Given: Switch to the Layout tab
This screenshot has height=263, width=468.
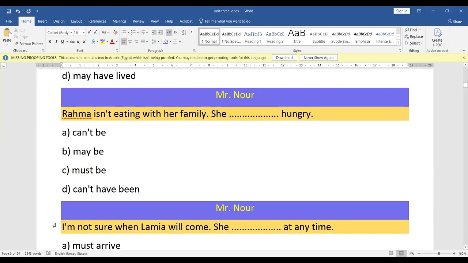Looking at the screenshot, I should pos(76,21).
